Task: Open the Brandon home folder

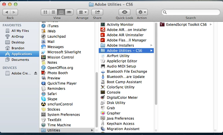Action: point(19,48)
